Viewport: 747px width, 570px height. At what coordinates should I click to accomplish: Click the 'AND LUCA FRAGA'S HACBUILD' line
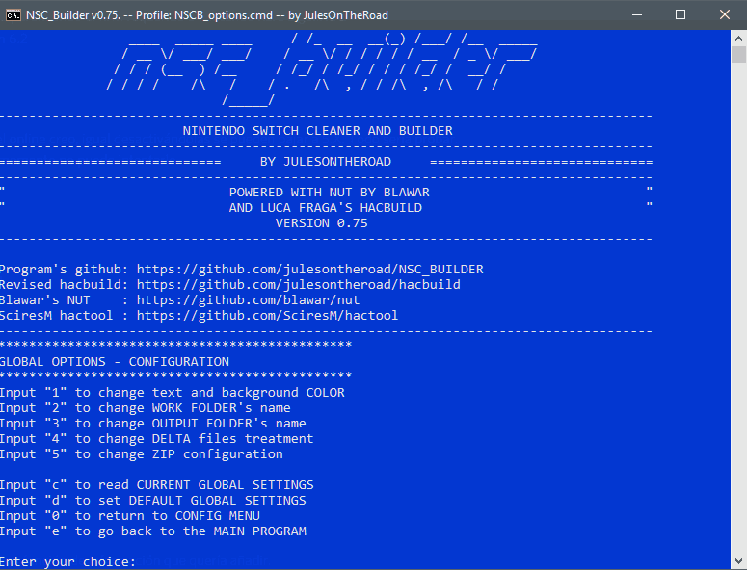point(326,208)
